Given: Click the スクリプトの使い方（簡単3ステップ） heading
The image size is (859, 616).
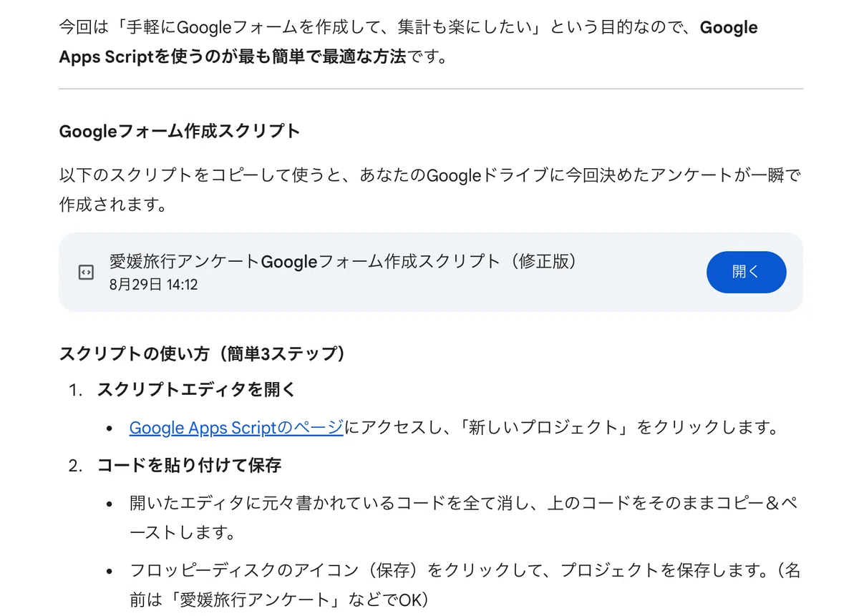Looking at the screenshot, I should pos(203,353).
